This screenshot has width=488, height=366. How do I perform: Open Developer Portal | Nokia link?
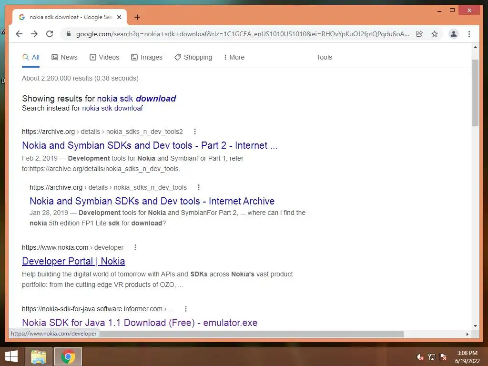pos(73,261)
